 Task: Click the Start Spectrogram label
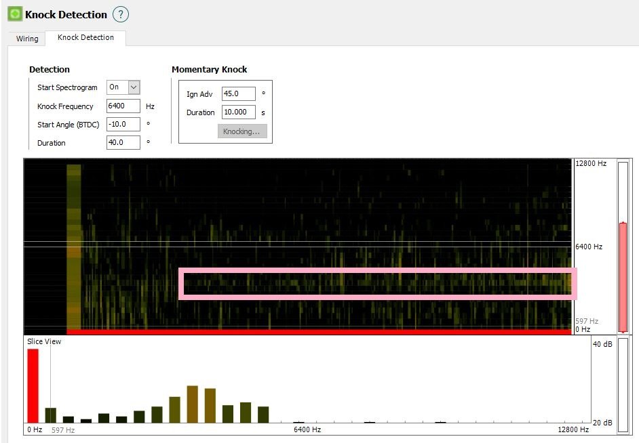[67, 87]
